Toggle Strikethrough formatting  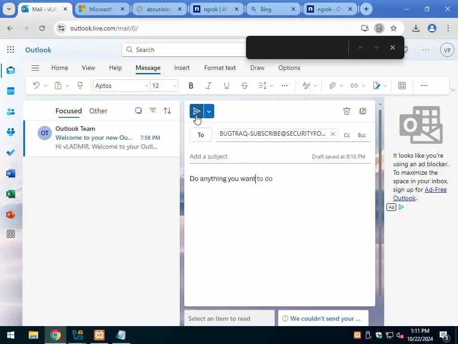click(245, 86)
